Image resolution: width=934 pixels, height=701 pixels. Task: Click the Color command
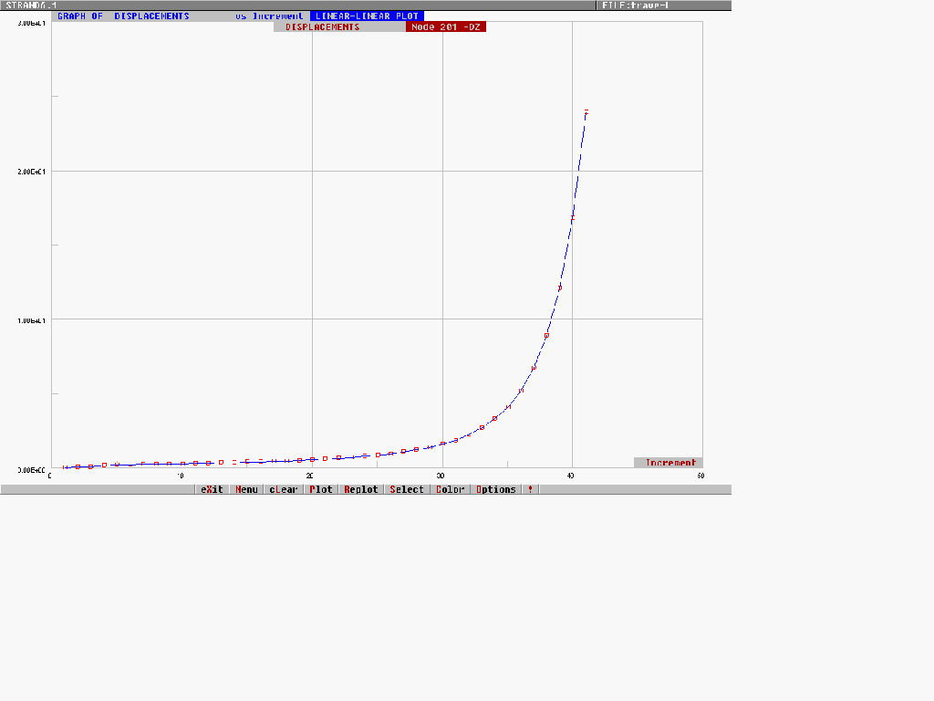click(450, 489)
